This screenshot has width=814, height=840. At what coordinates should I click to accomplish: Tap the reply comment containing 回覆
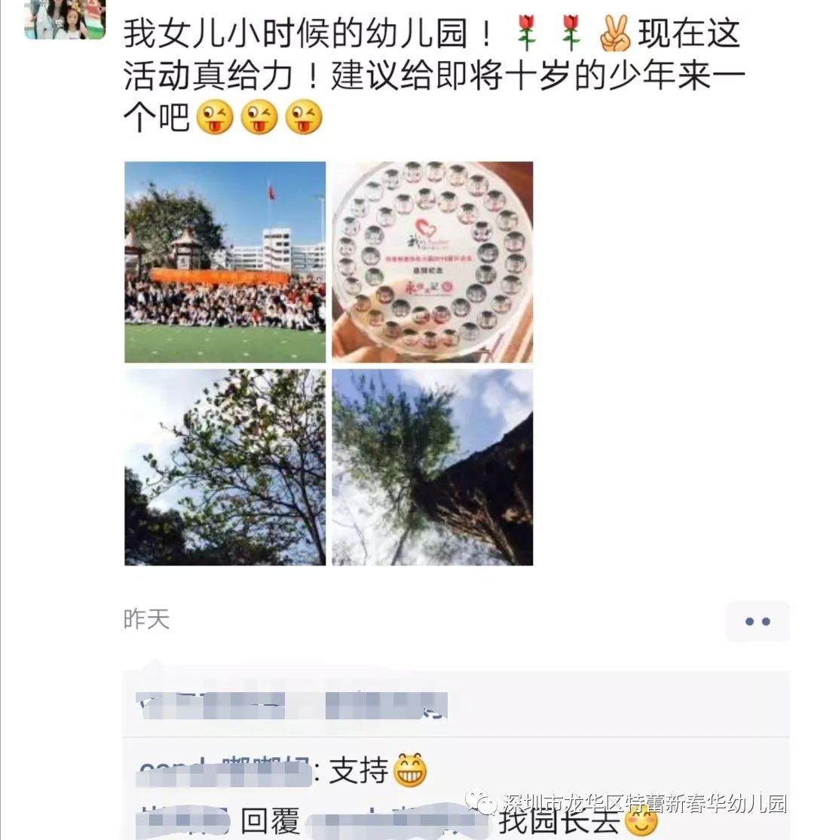pyautogui.click(x=397, y=820)
